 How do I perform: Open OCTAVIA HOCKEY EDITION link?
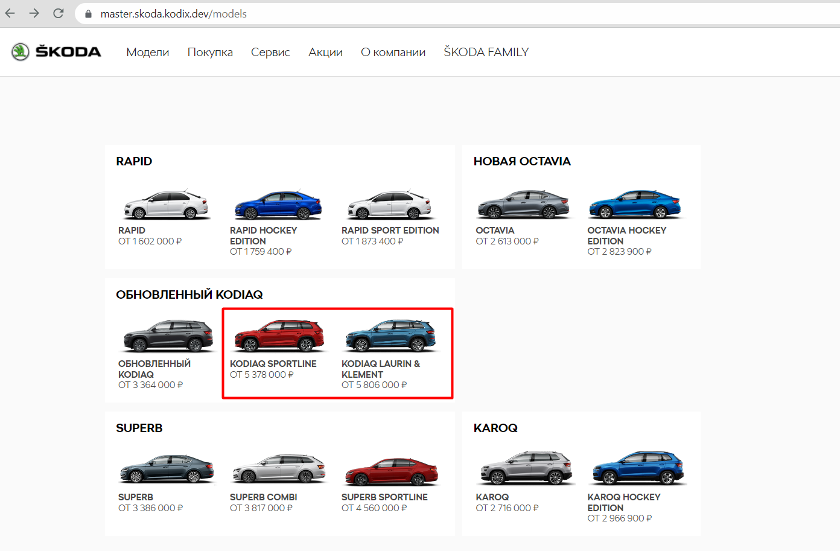627,235
